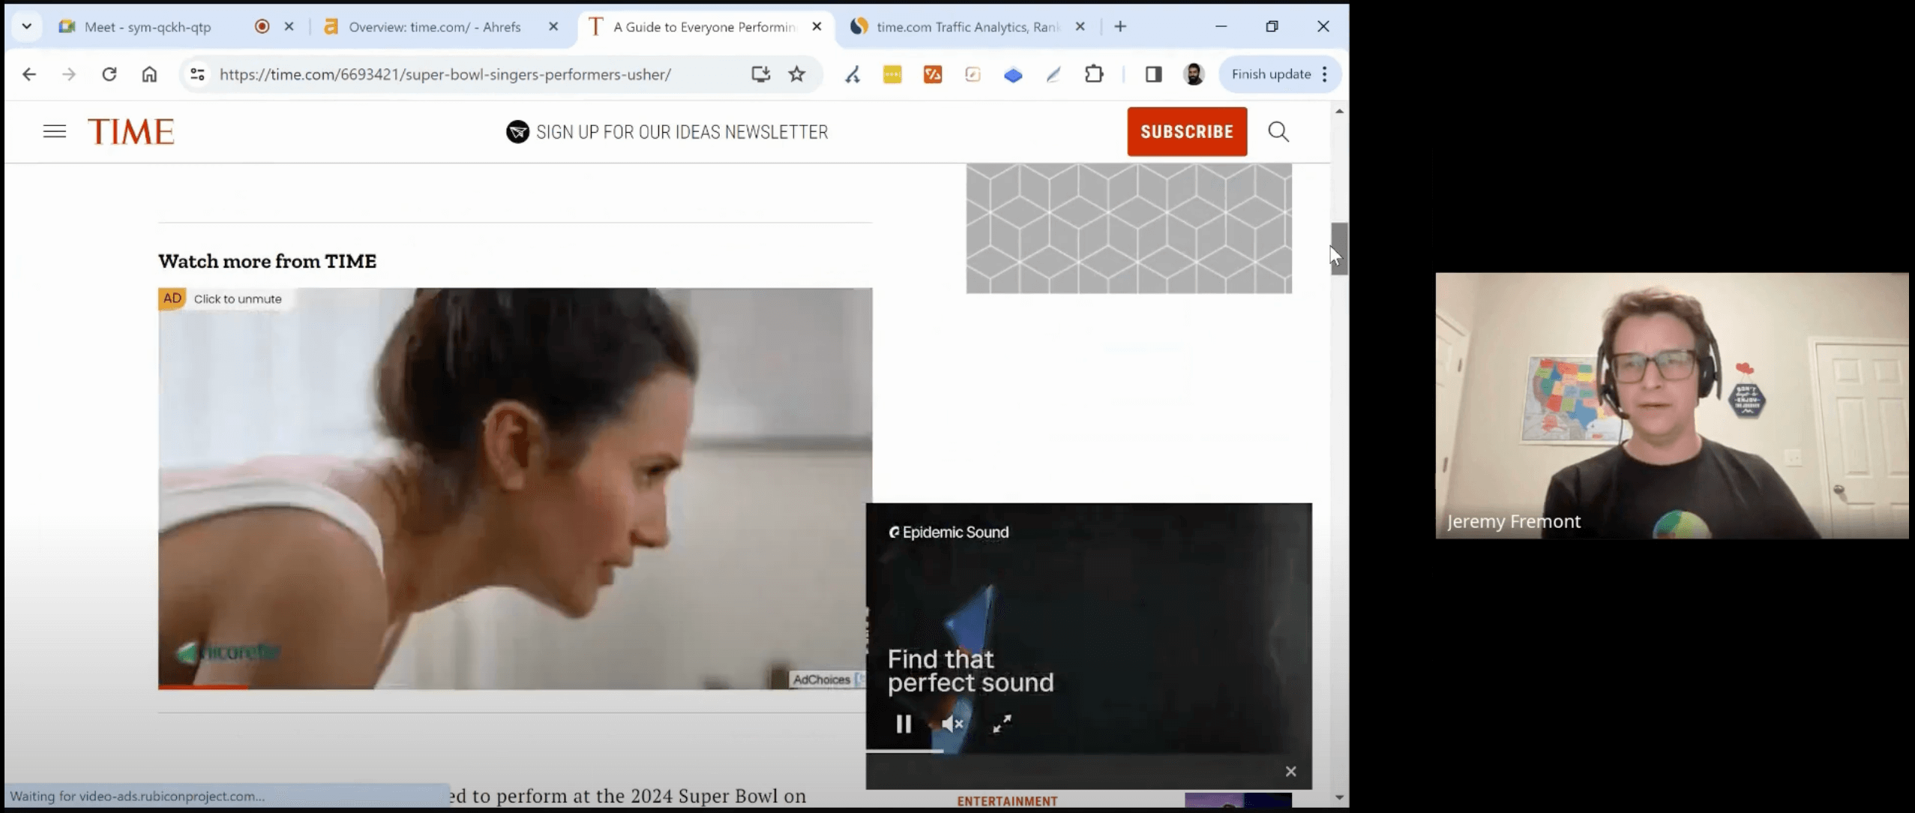Unmute the Epidemic Sound video
The width and height of the screenshot is (1915, 813).
[x=952, y=724]
